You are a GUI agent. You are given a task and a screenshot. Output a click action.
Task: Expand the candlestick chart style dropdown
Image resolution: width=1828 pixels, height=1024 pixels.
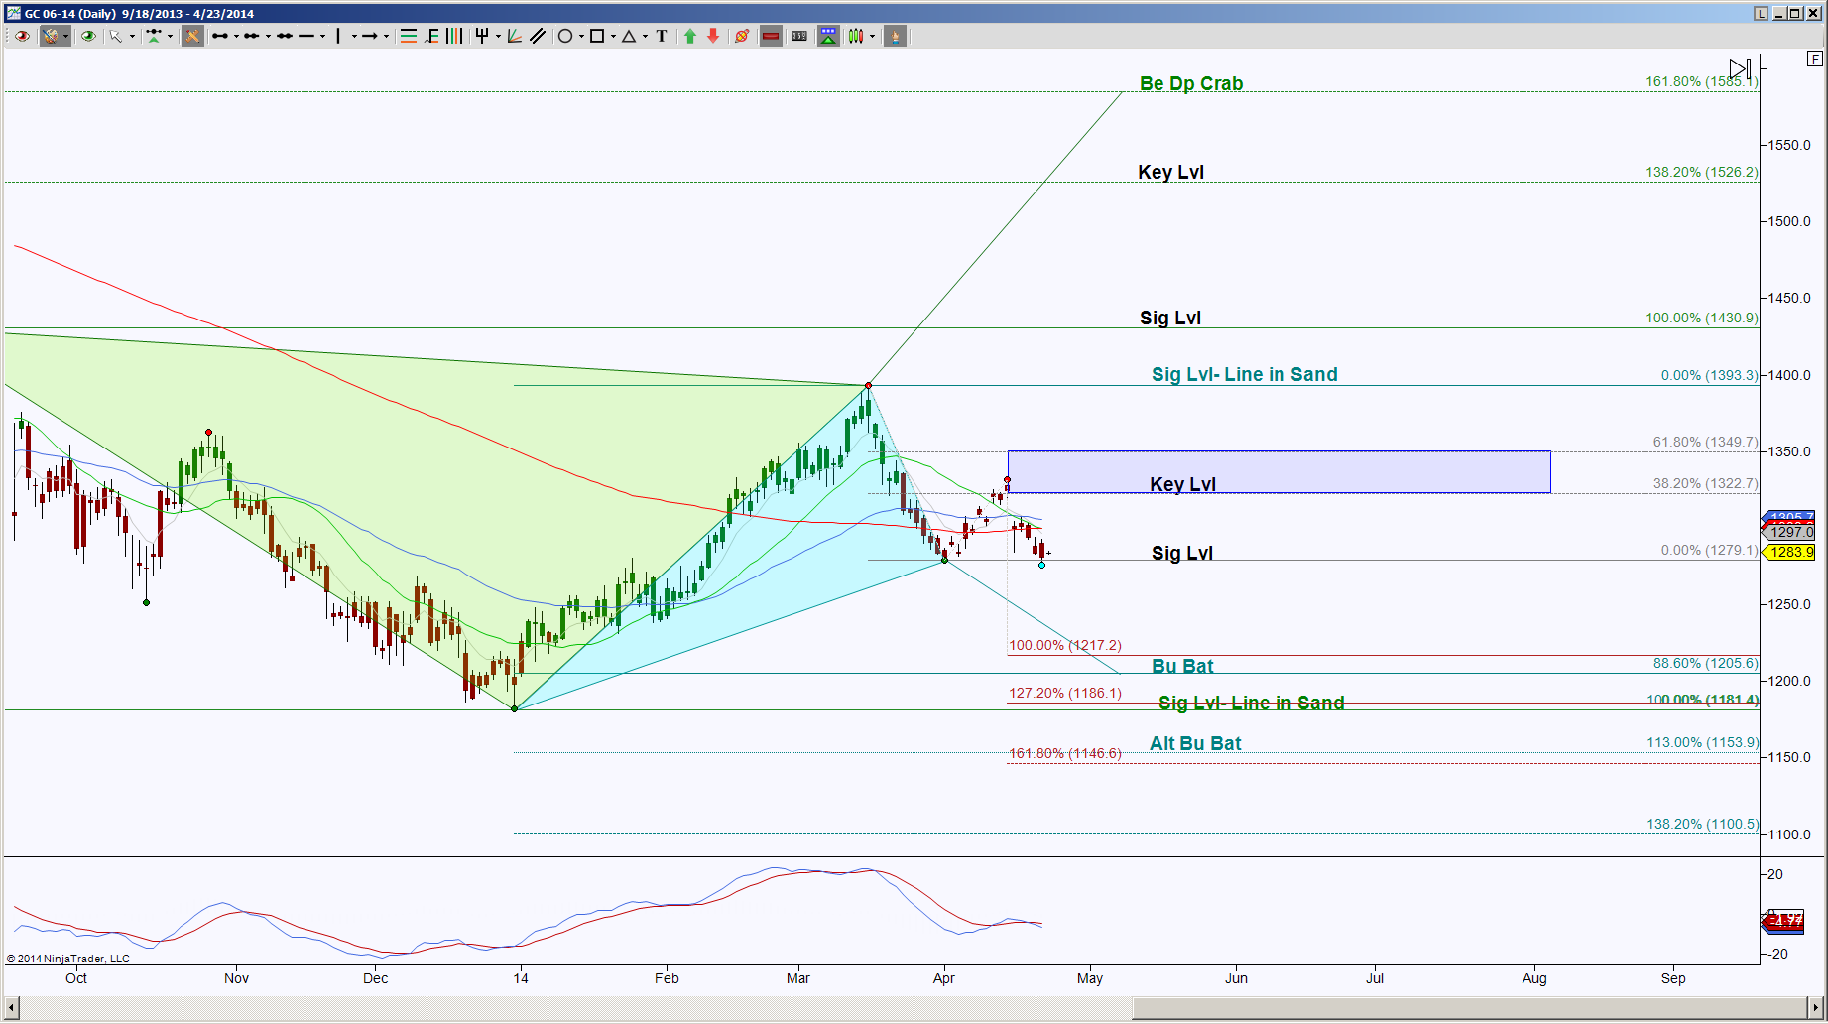coord(873,36)
